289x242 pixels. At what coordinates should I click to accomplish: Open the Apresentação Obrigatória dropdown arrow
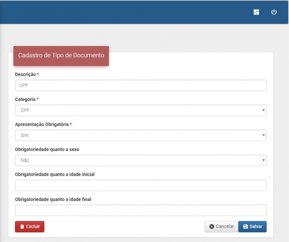tap(263, 135)
